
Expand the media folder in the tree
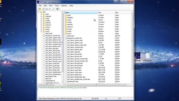41,19
